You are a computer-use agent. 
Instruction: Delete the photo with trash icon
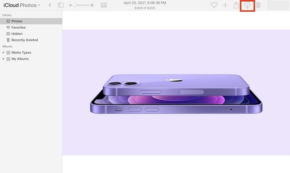pyautogui.click(x=258, y=5)
